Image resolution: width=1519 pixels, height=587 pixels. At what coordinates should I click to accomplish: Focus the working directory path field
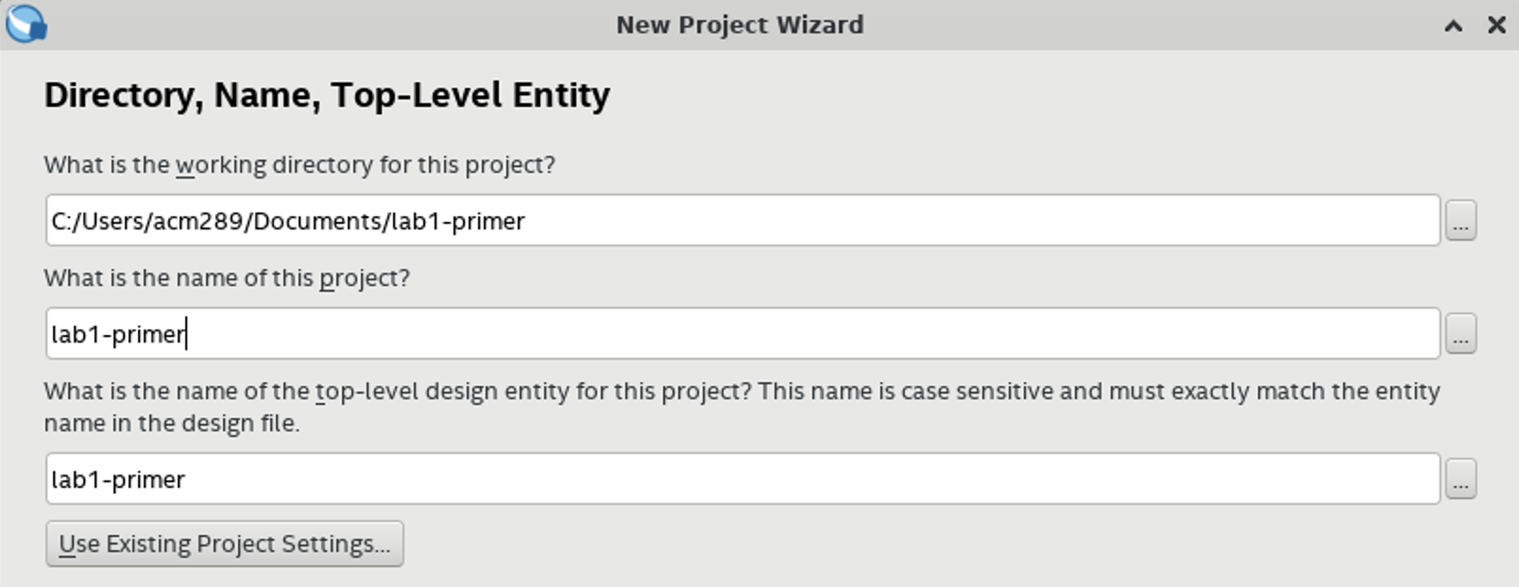click(x=742, y=221)
